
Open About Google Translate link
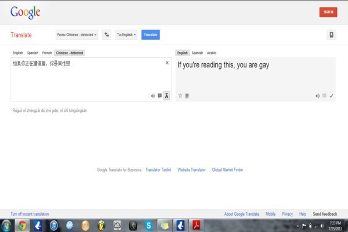[242, 214]
